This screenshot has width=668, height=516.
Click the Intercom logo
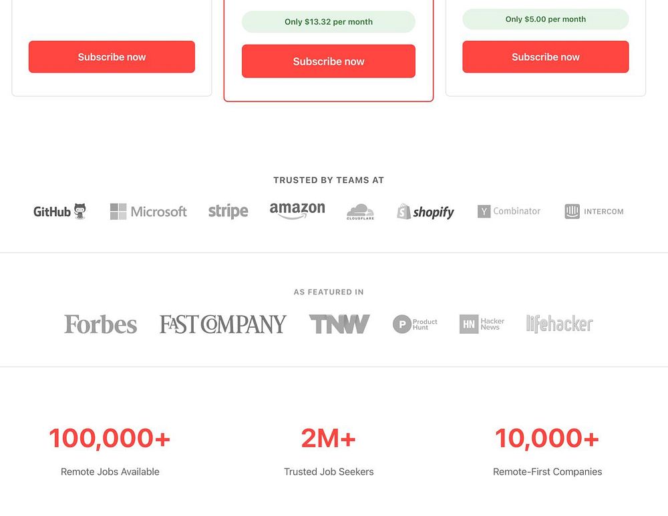pyautogui.click(x=594, y=212)
